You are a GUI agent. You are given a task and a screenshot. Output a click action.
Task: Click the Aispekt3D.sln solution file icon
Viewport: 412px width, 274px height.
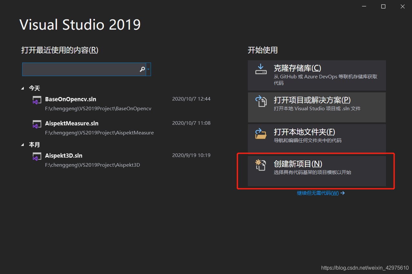point(37,156)
